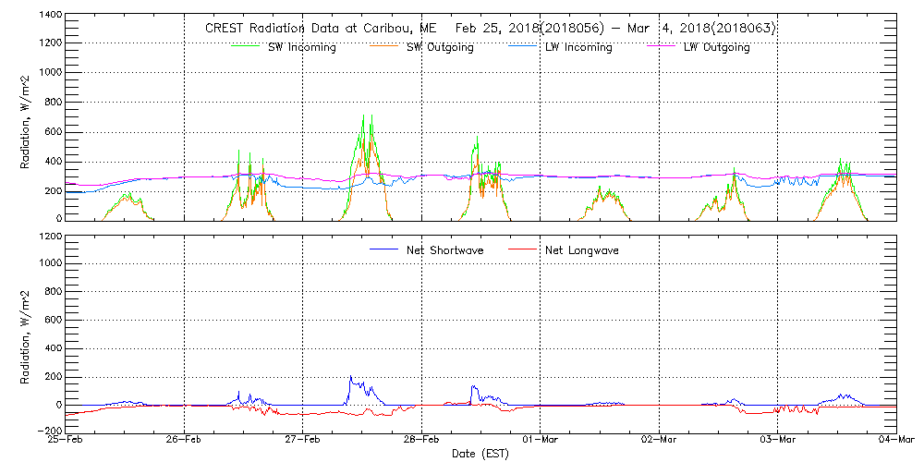Screen dimensions: 924x462
Task: Click the SW Incoming legend label
Action: pos(302,48)
